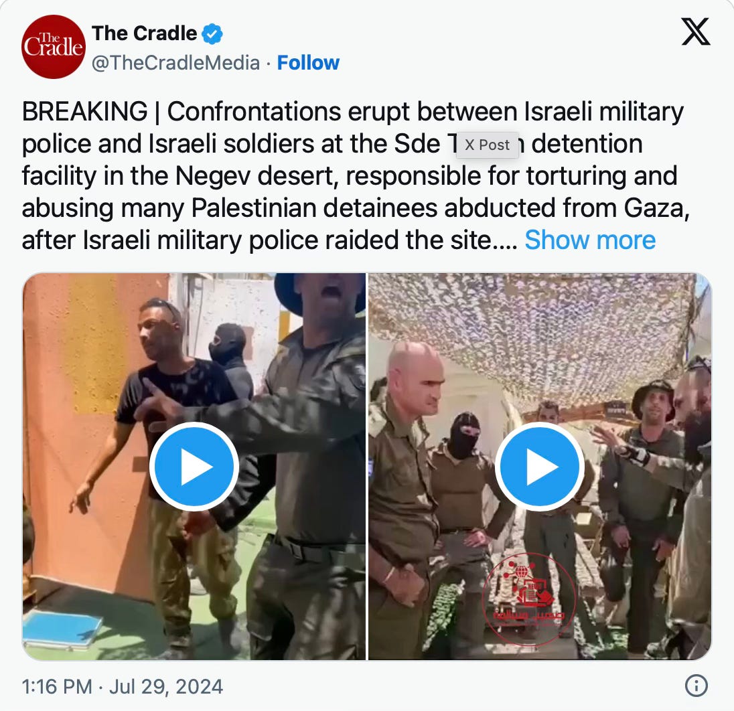Follow The Cradle account
This screenshot has height=711, width=734.
(x=308, y=63)
